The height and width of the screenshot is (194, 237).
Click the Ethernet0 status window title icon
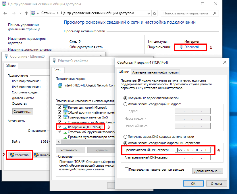[6, 56]
